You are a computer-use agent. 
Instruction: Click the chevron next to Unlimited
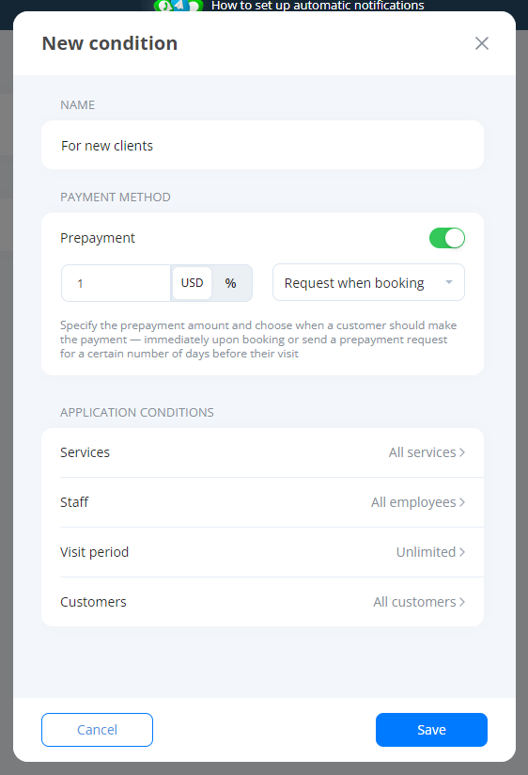(x=462, y=552)
